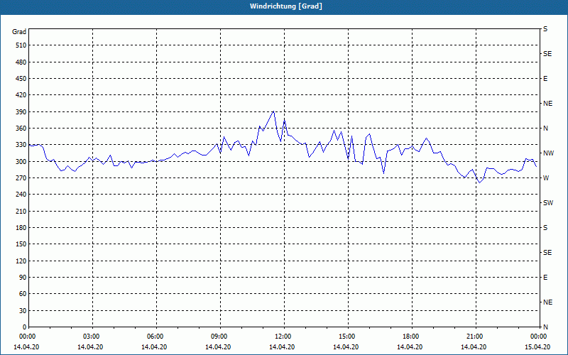Screen dimensions: 568x355
Task: Click the 'Grad' y-axis unit label
Action: click(x=19, y=32)
